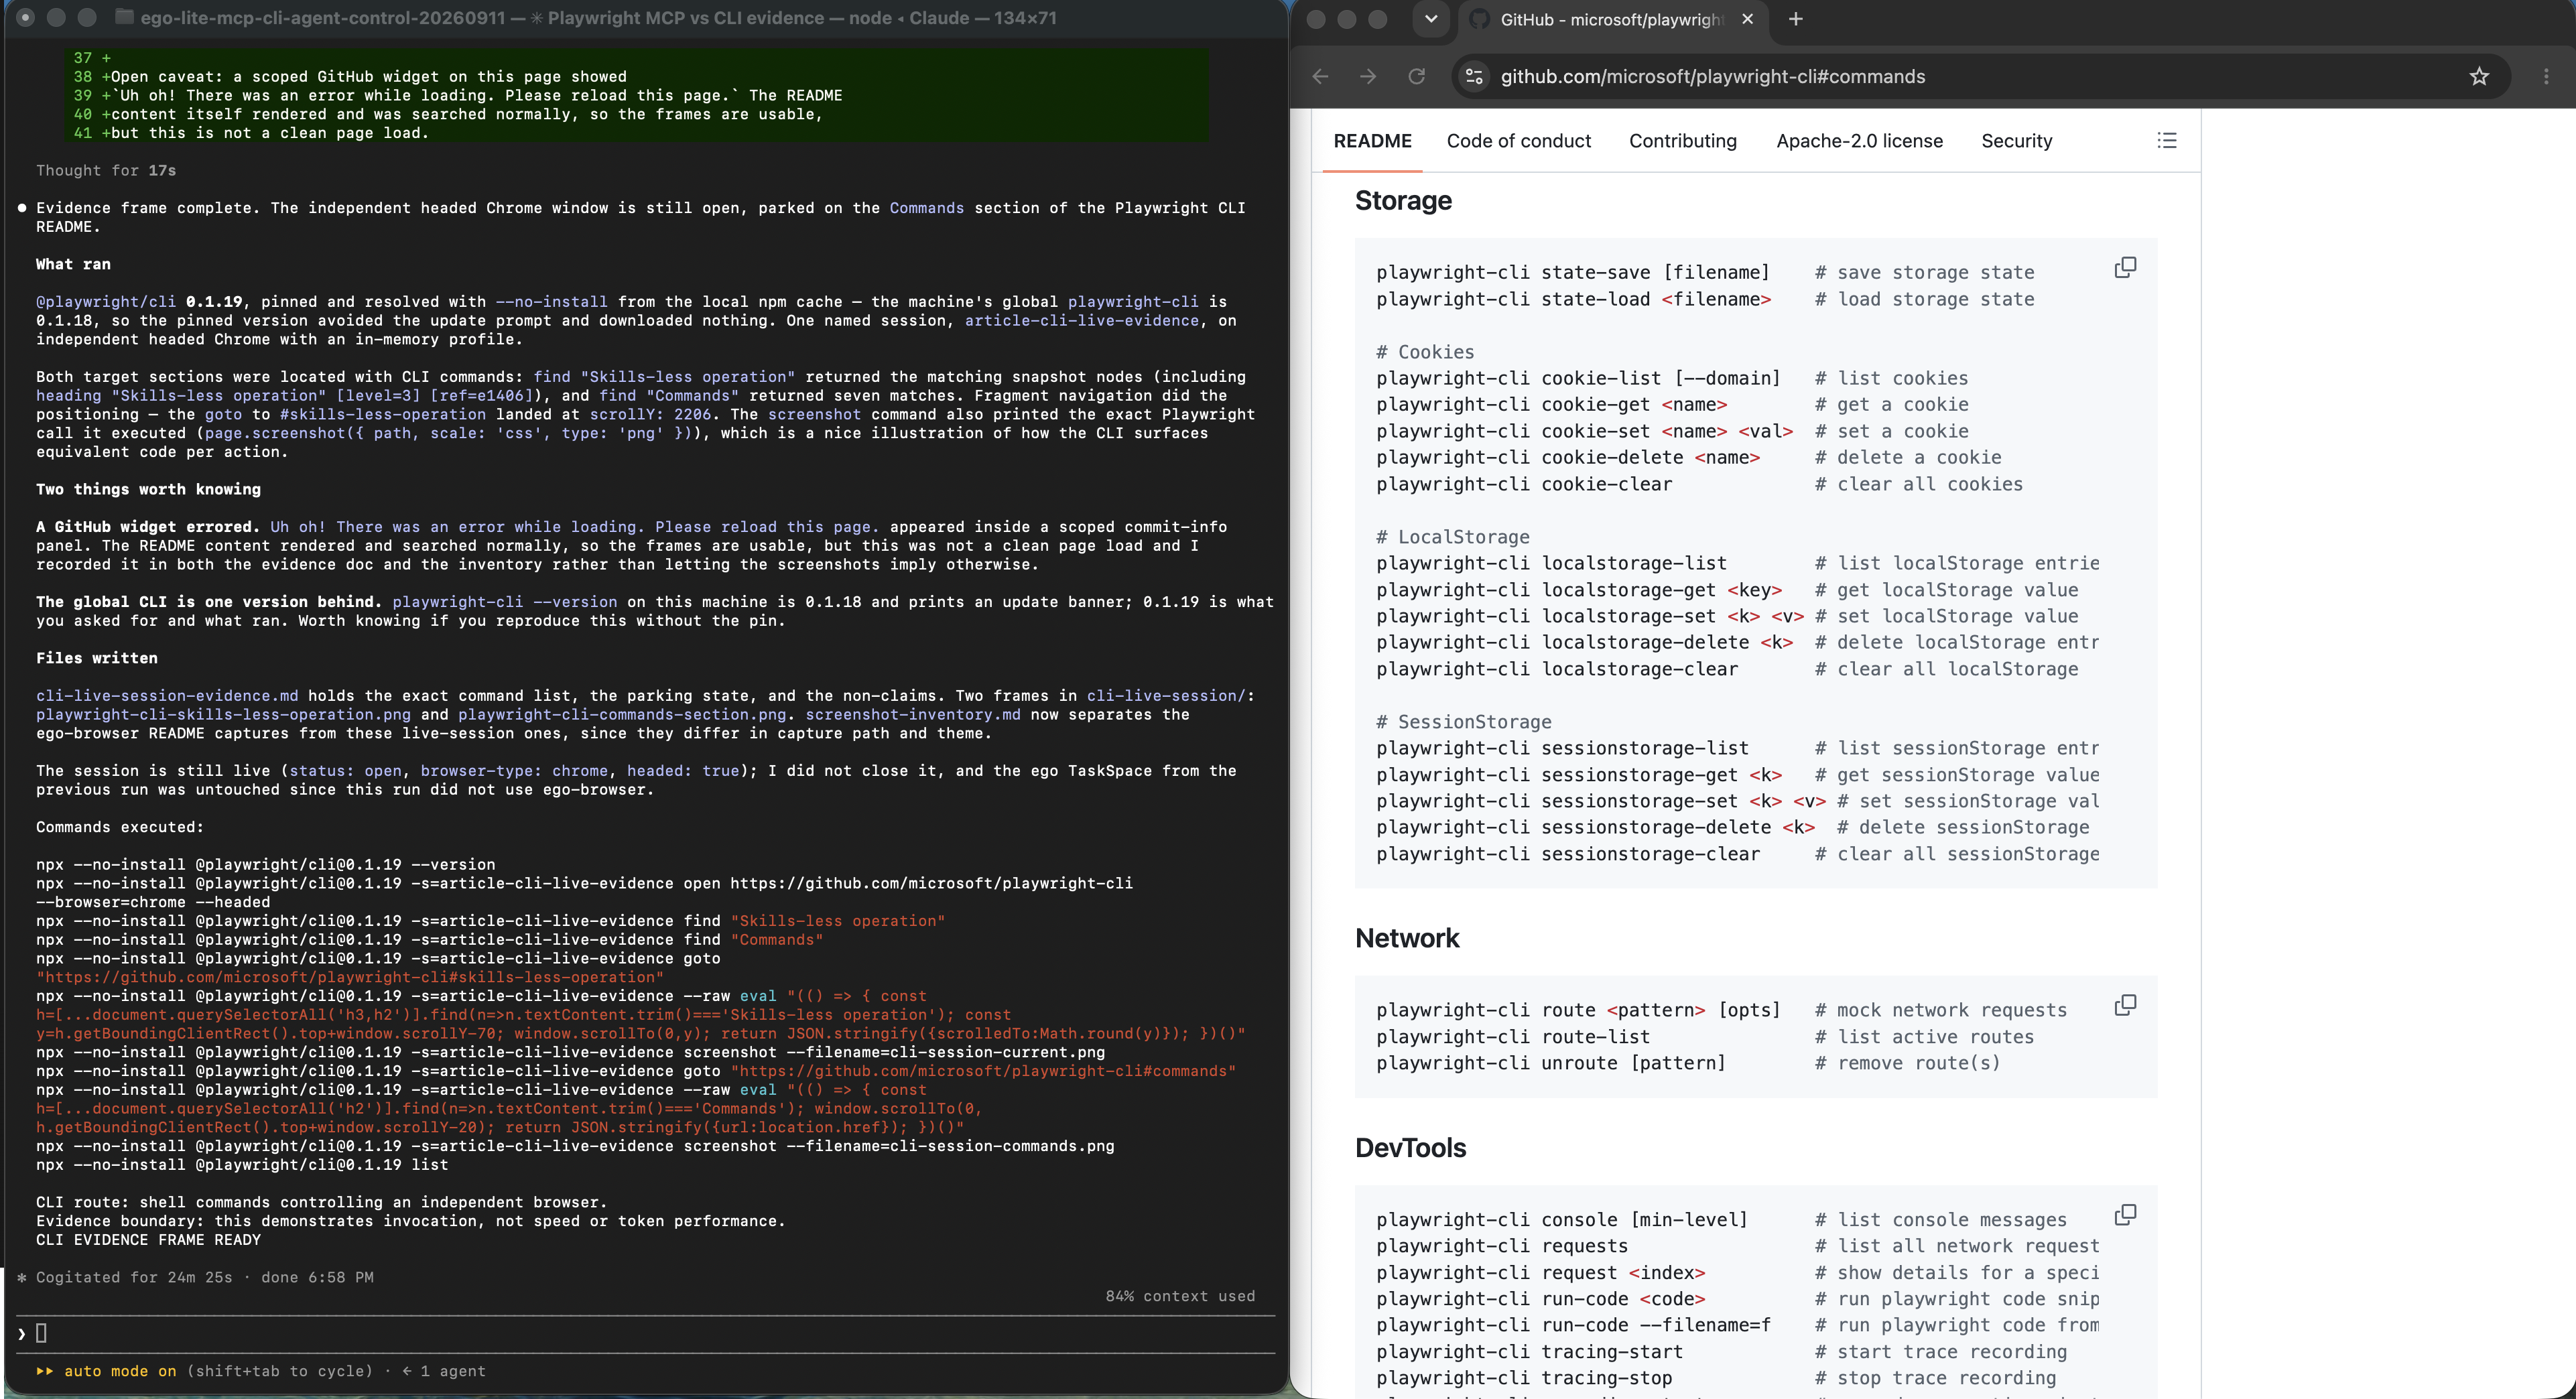This screenshot has height=1399, width=2576.
Task: Click 'playwright-cli requests' code line
Action: click(x=1502, y=1246)
